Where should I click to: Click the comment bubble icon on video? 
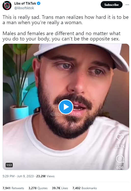[120, 159]
